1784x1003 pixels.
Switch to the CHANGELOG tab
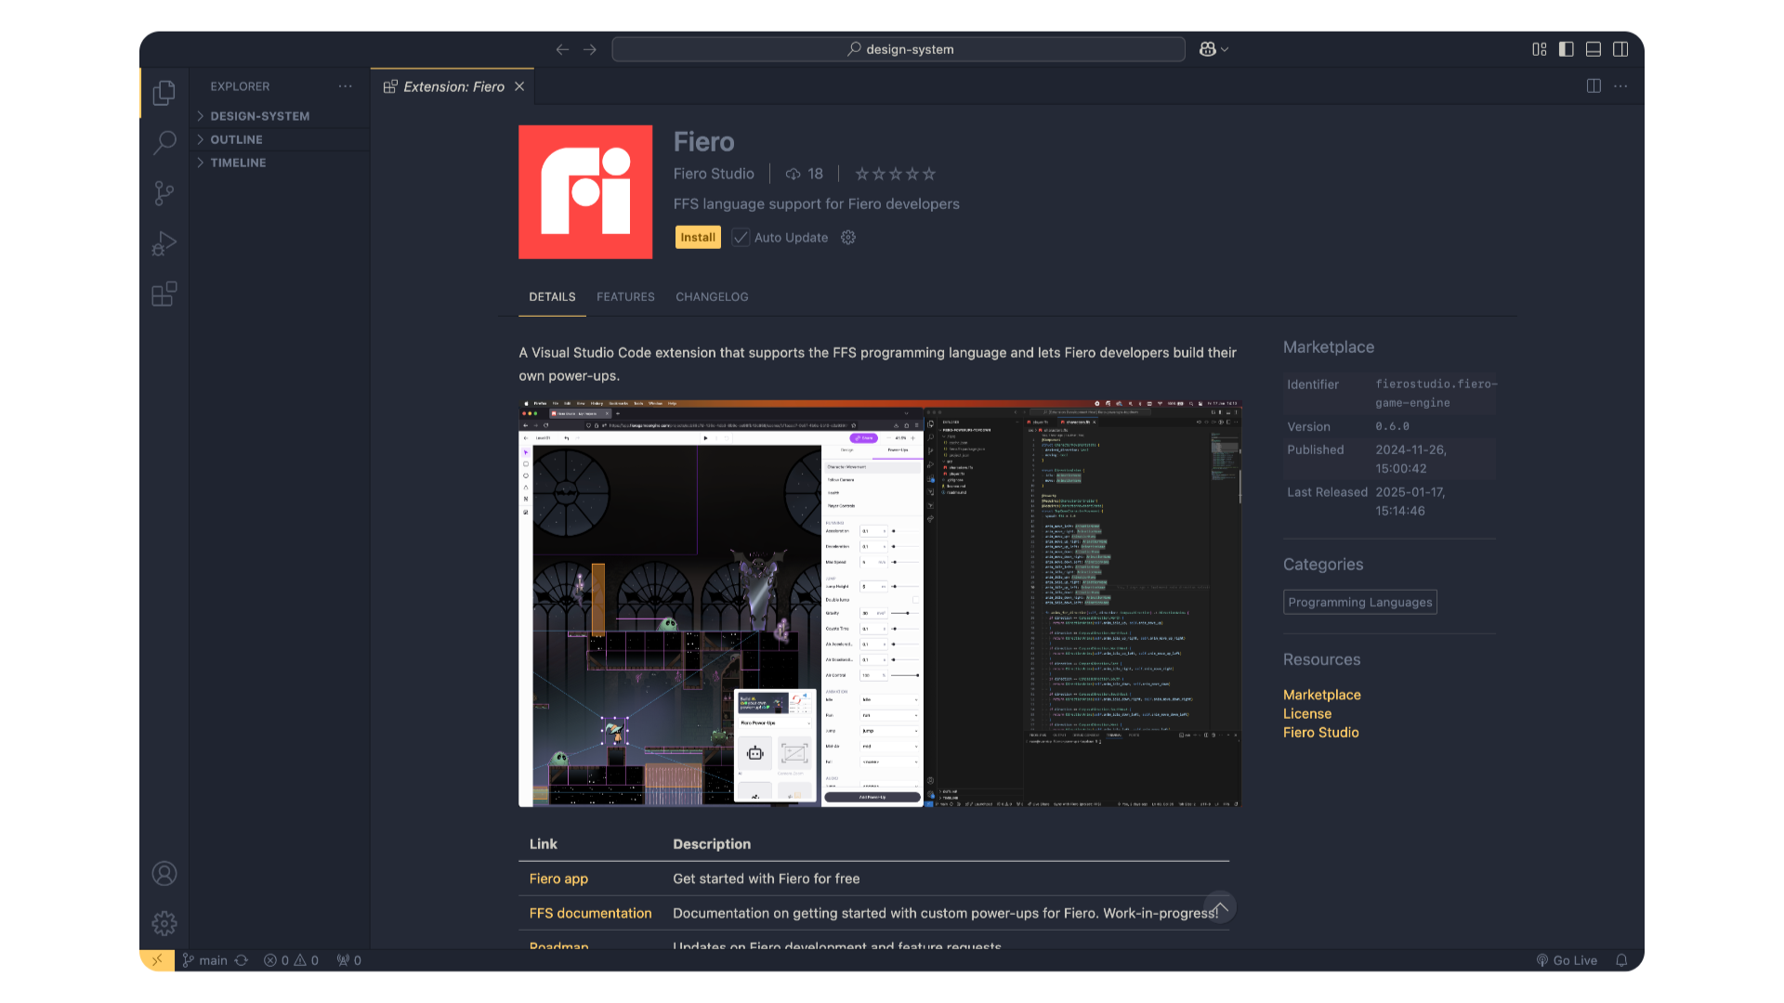click(712, 296)
